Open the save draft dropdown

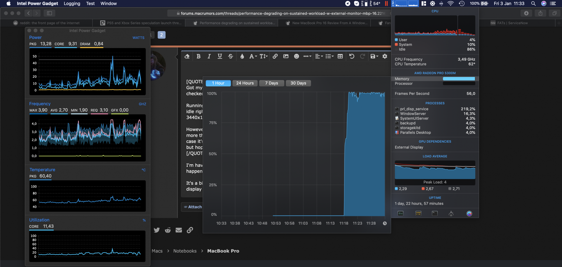click(x=374, y=56)
